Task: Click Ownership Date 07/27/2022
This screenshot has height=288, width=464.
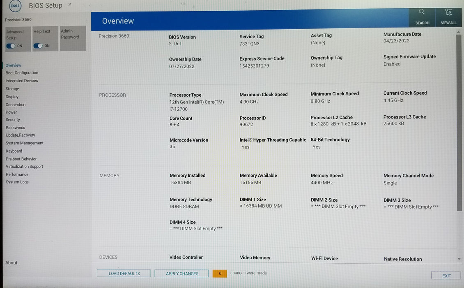Action: point(181,66)
